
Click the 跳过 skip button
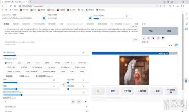169,31
